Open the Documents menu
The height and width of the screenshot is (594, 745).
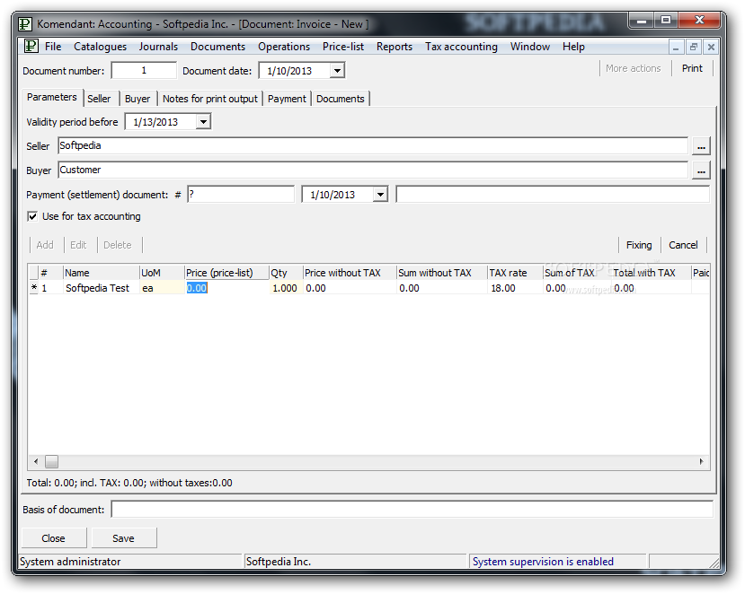tap(217, 47)
